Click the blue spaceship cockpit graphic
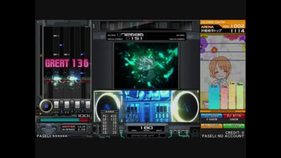Screen dimensions: 281x158 pos(146,107)
